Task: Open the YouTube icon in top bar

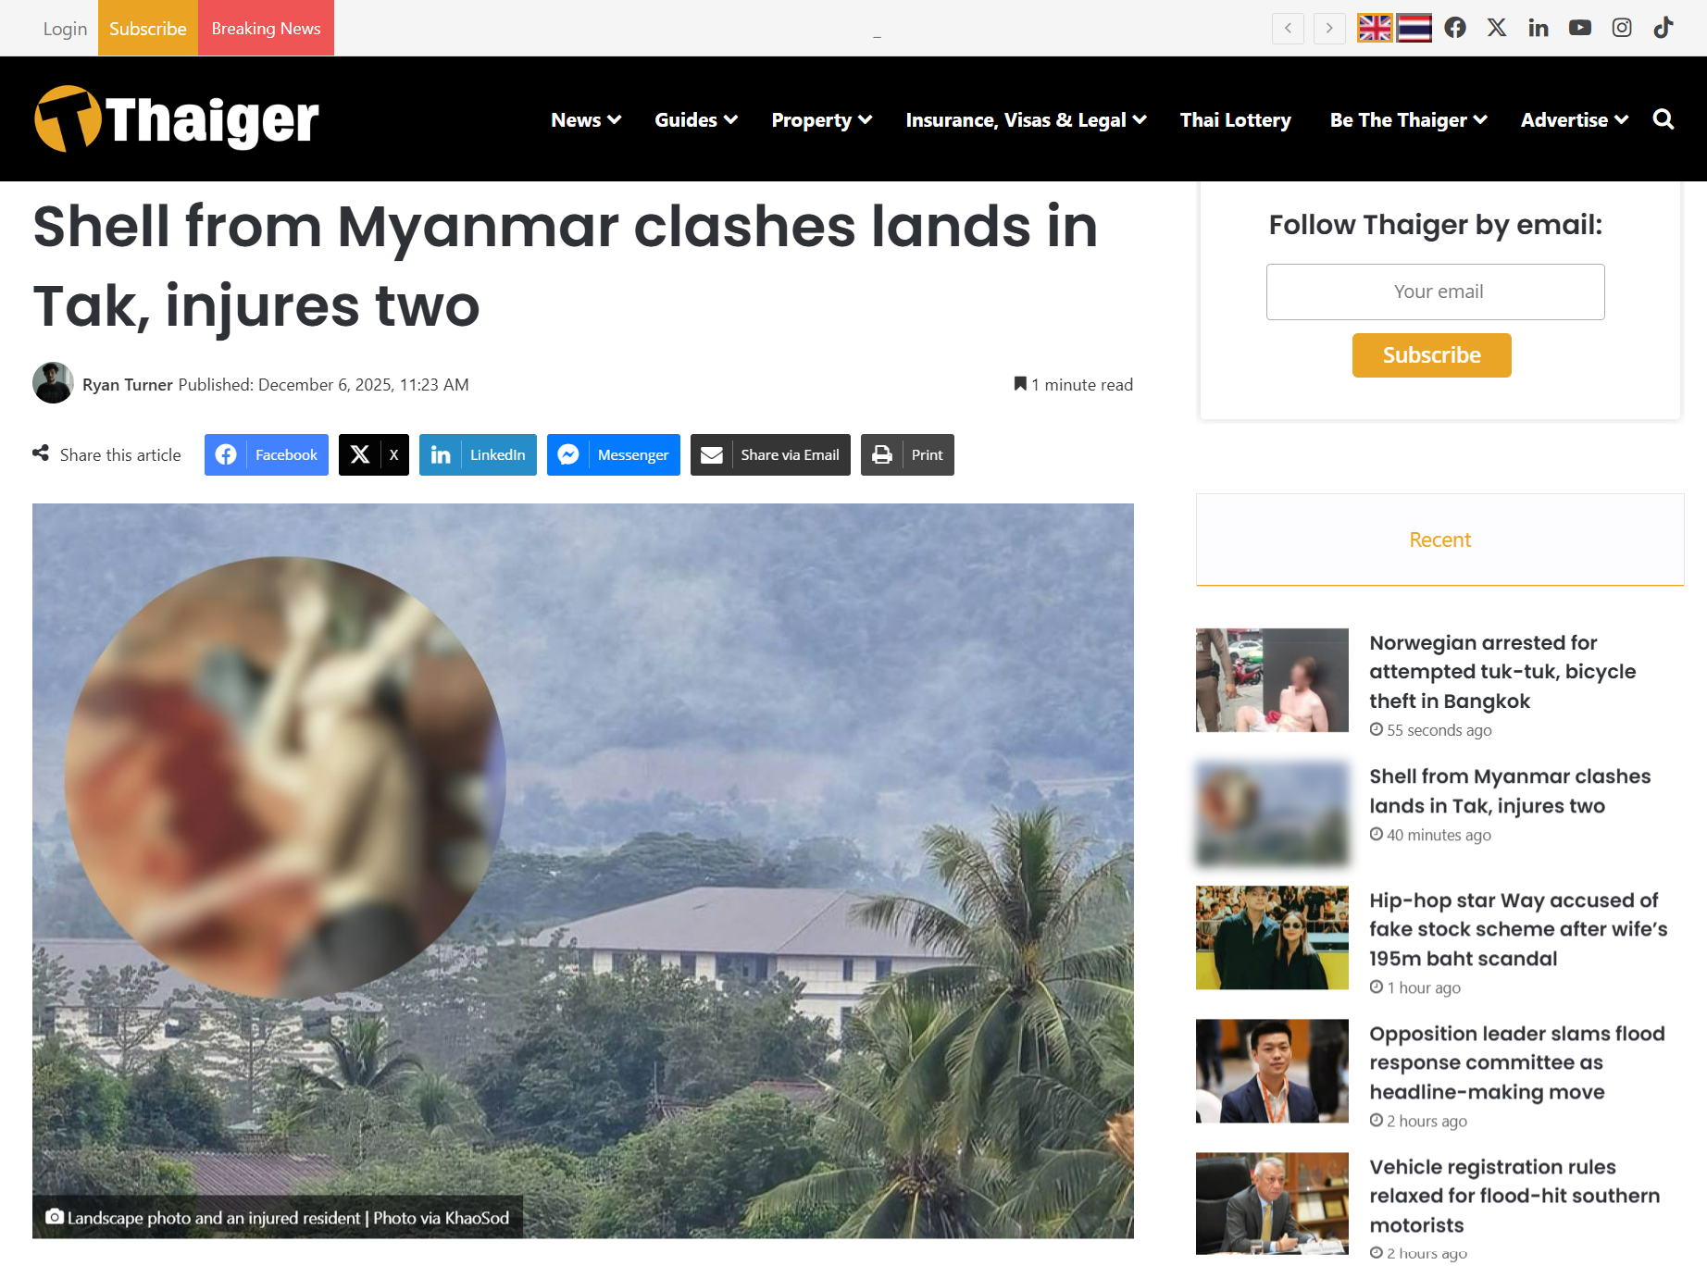Action: point(1580,28)
